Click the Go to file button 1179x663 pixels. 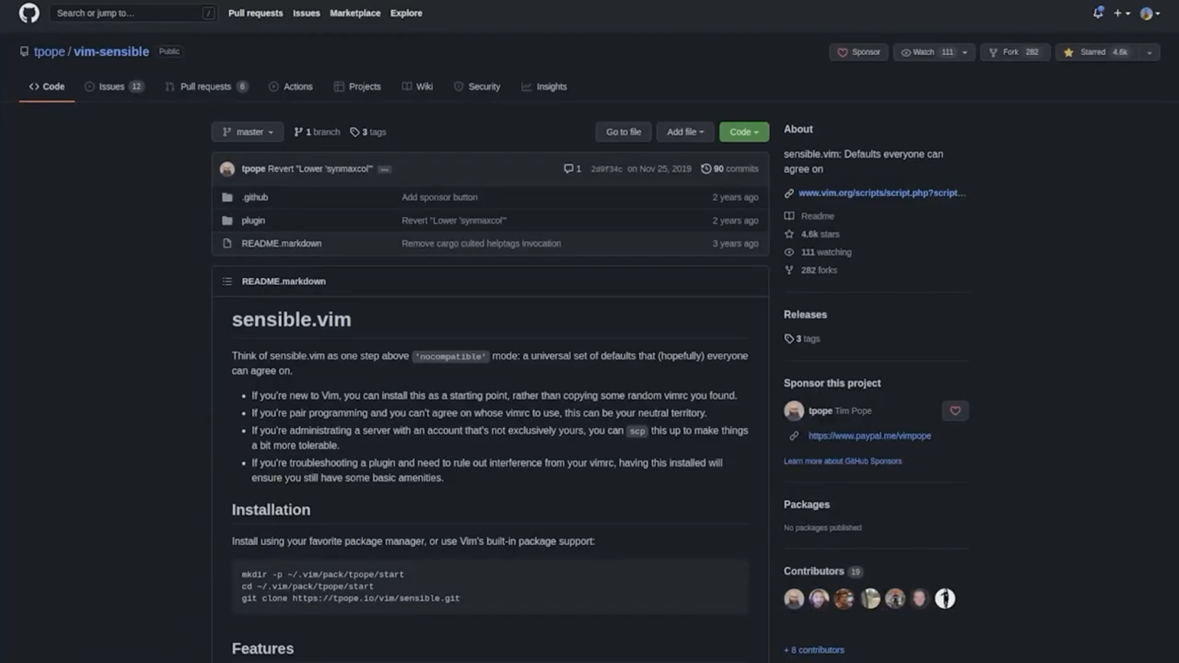(x=623, y=132)
